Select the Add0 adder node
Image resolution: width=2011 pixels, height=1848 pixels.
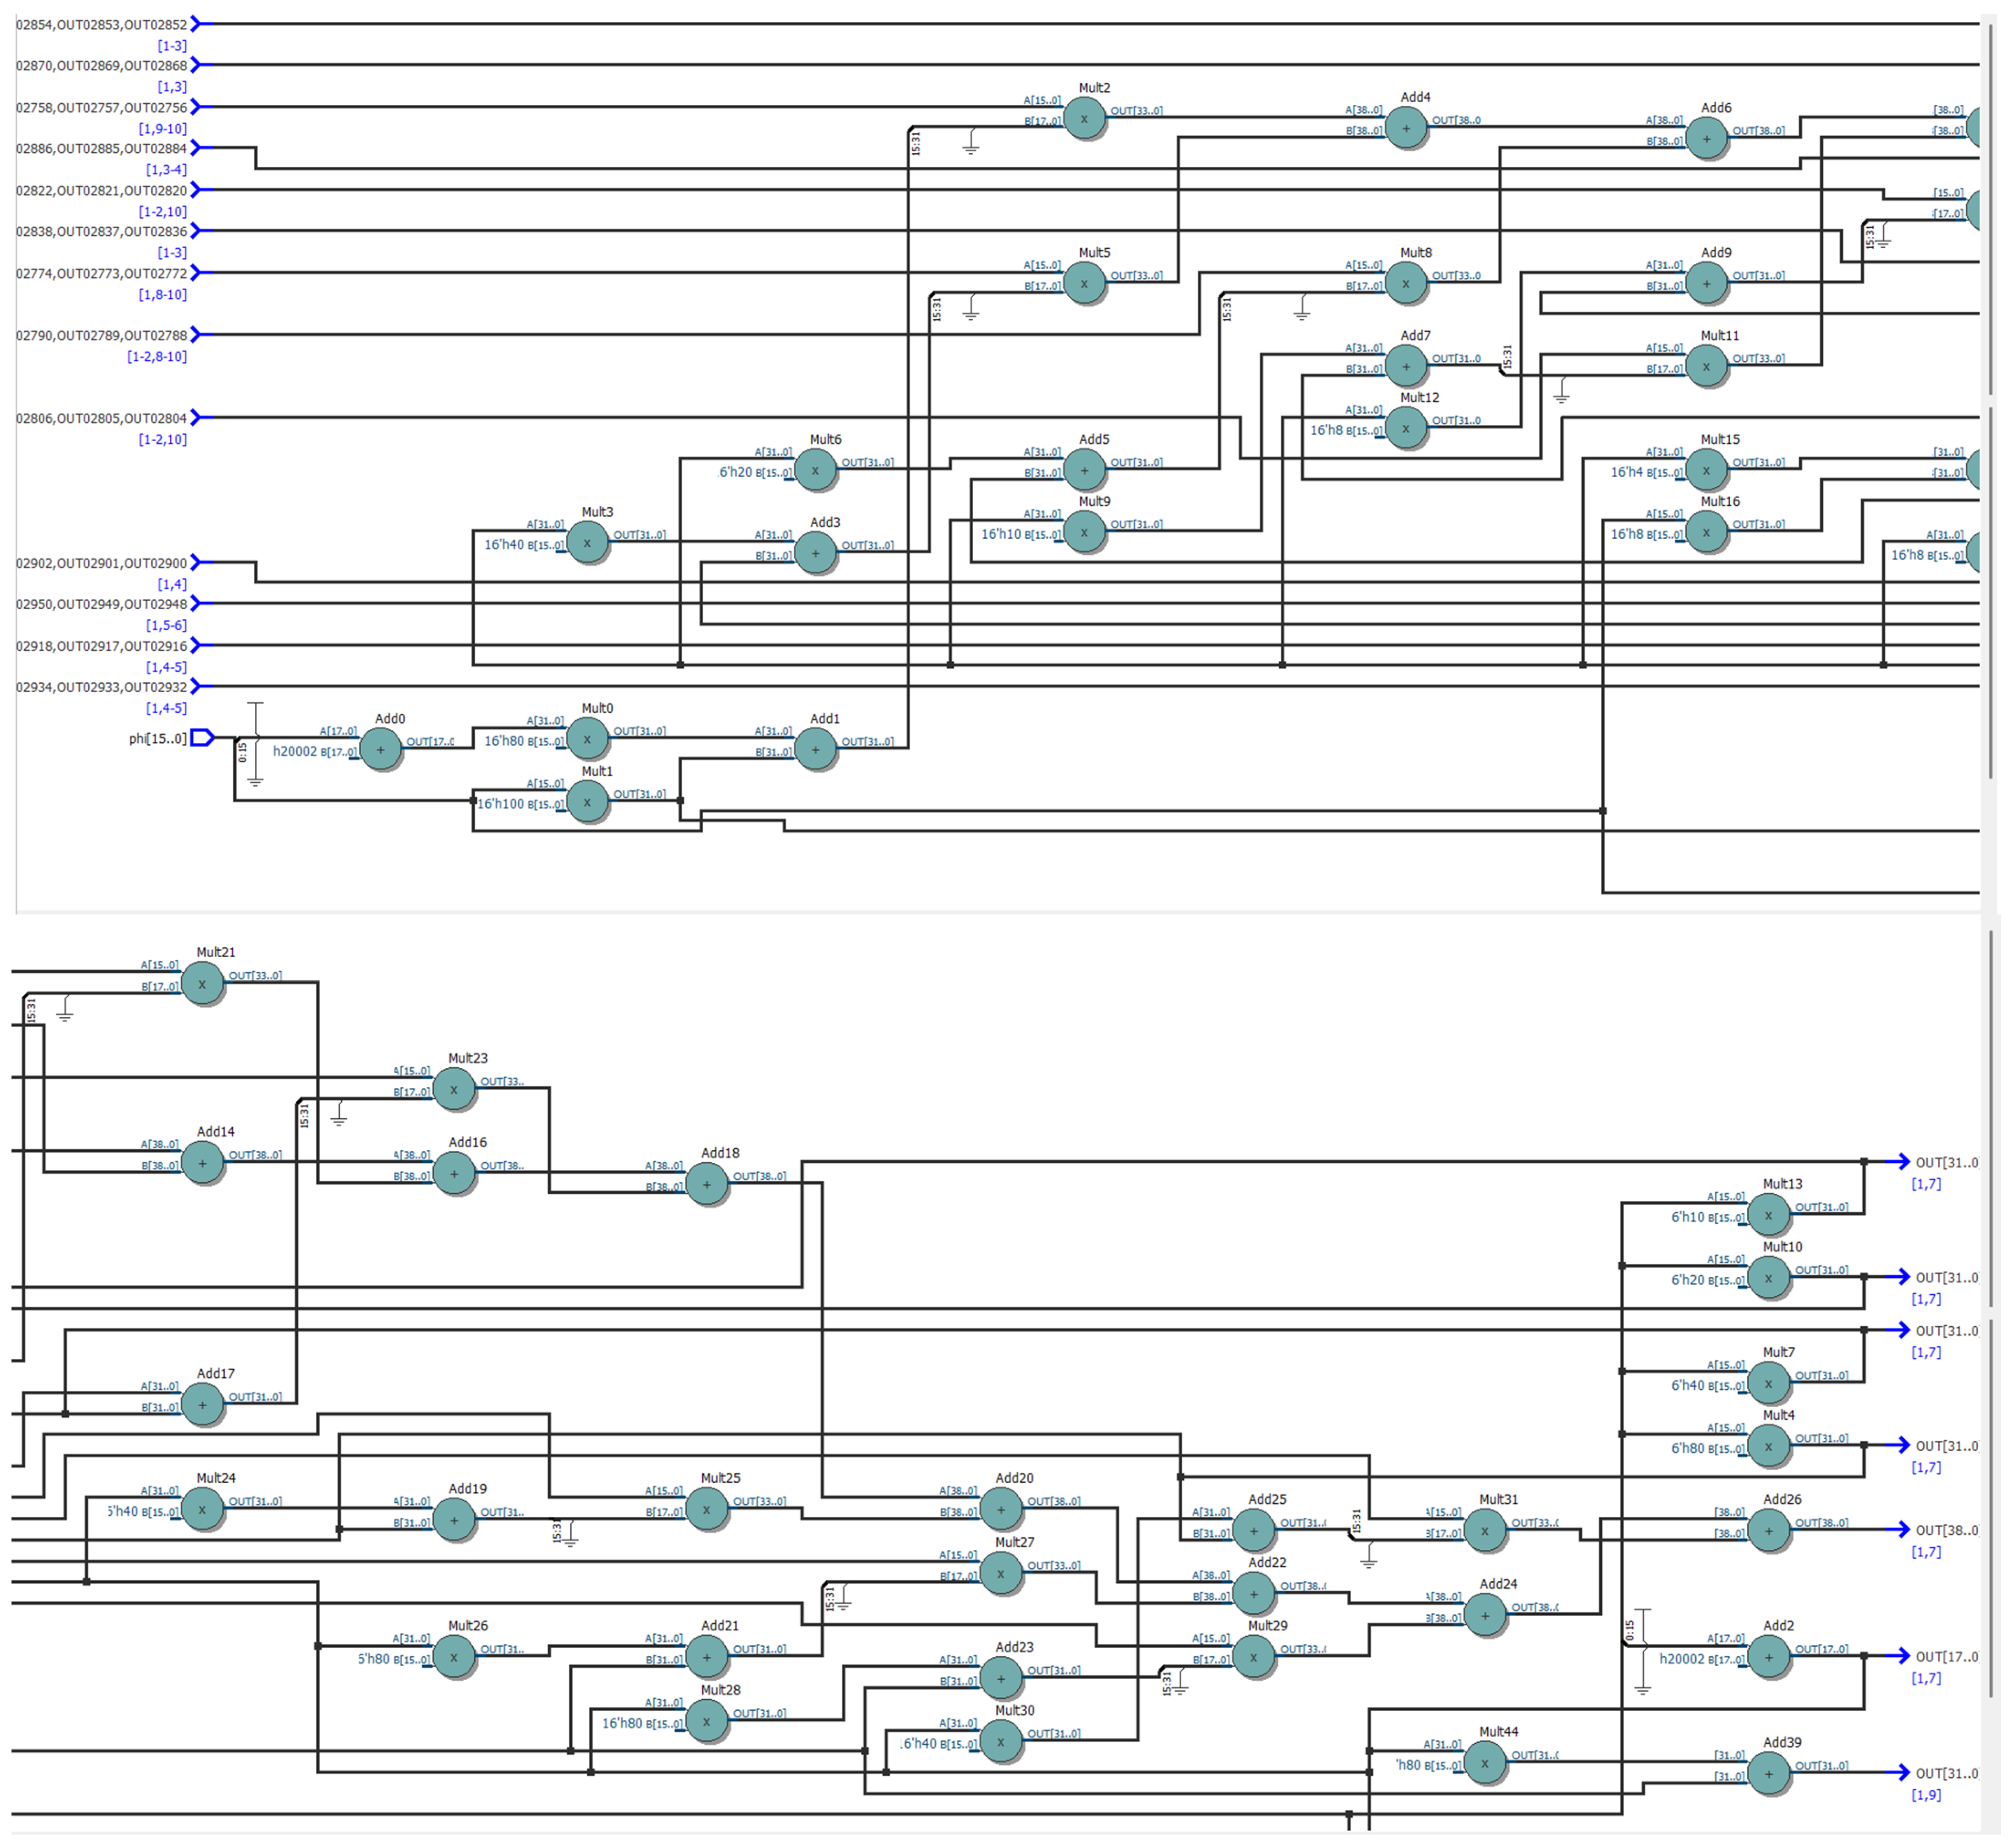380,750
